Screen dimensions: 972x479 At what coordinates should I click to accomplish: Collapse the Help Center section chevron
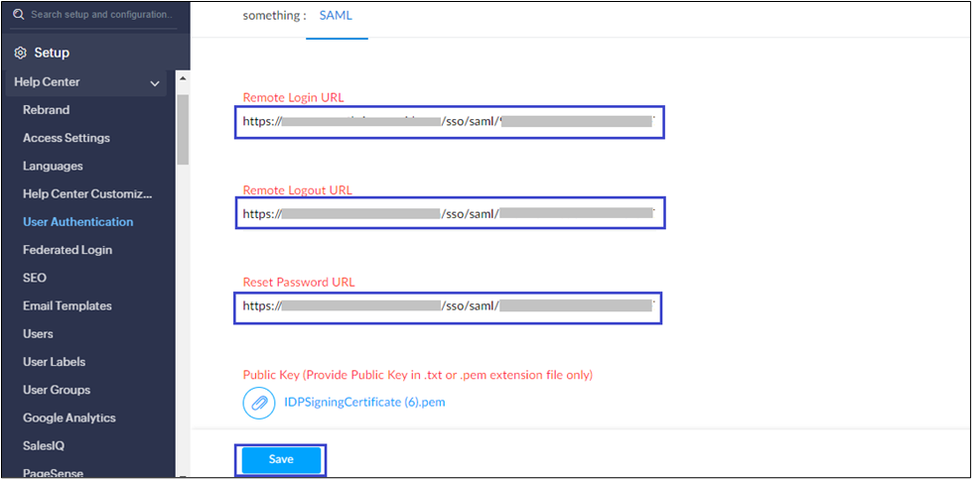pos(155,83)
